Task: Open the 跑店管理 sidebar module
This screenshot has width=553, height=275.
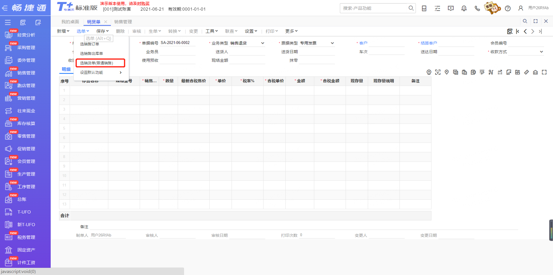Action: [x=25, y=86]
